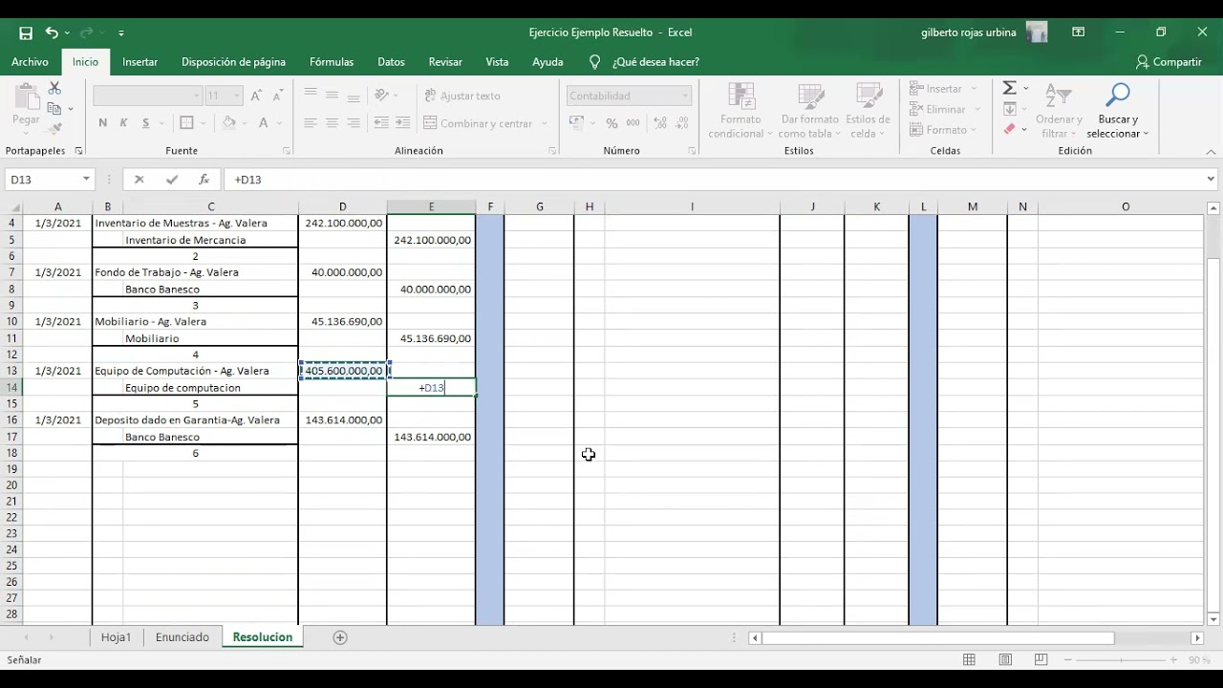Switch to Normal view icon
The width and height of the screenshot is (1223, 688).
point(969,660)
